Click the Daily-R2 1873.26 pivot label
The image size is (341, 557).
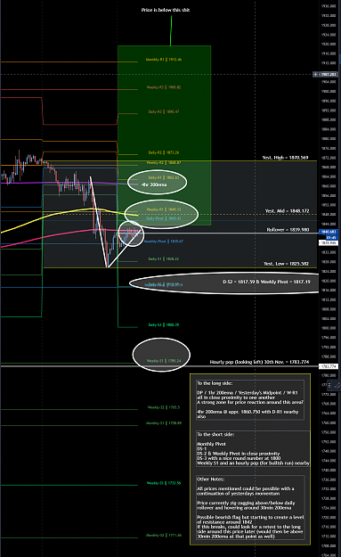(x=164, y=152)
